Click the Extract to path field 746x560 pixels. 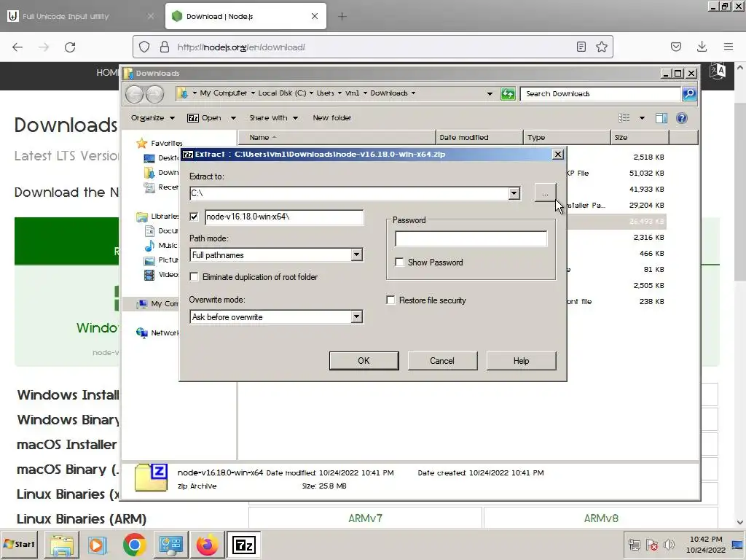click(349, 193)
